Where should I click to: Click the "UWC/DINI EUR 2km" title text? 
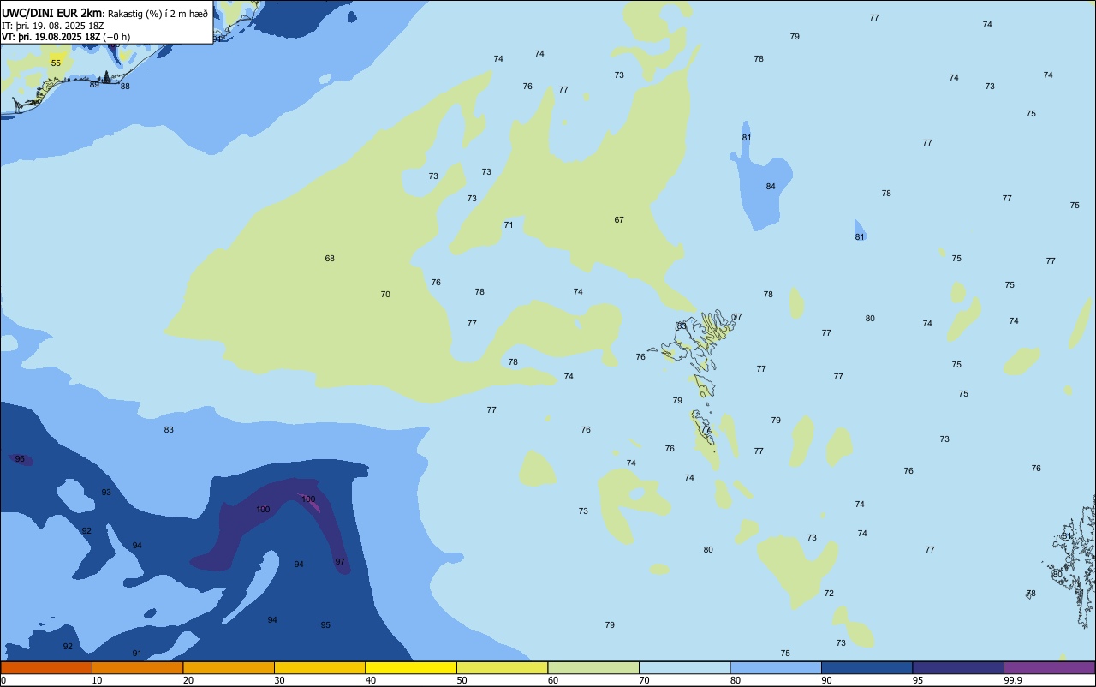pyautogui.click(x=51, y=13)
